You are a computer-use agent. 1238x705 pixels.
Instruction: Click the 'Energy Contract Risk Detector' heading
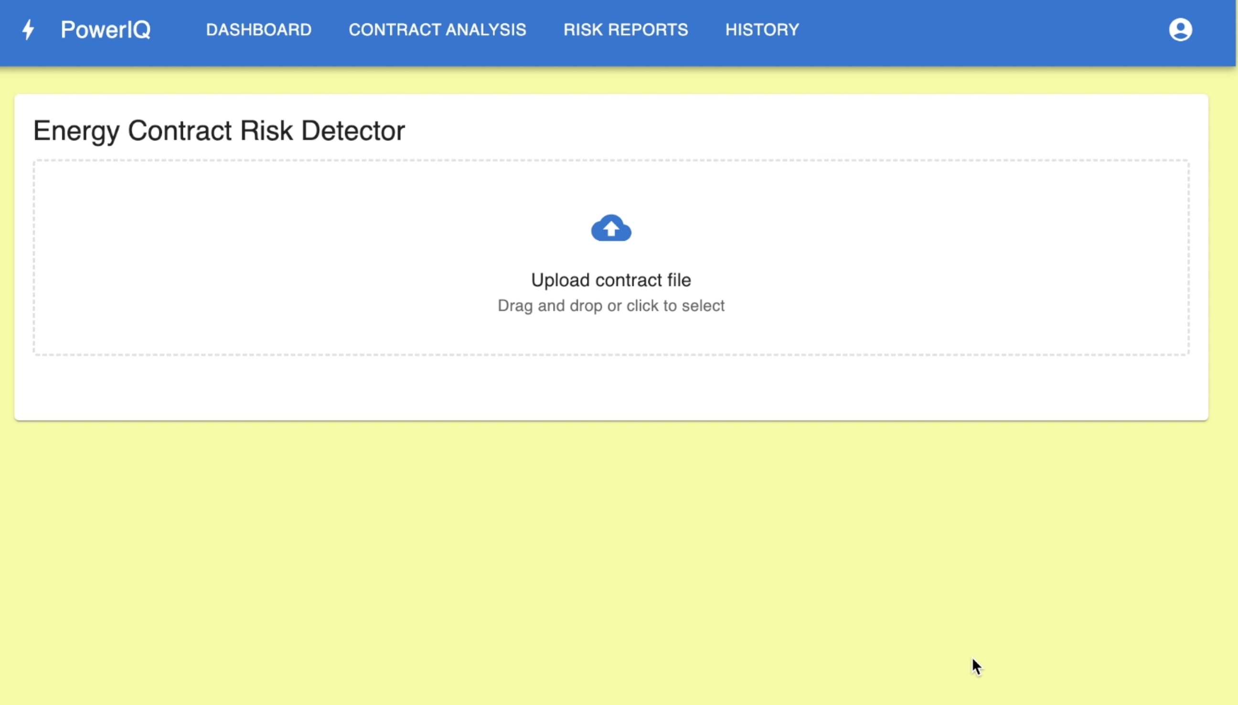pos(219,131)
